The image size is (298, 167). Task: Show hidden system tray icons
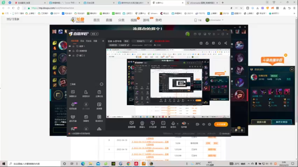coord(248,164)
